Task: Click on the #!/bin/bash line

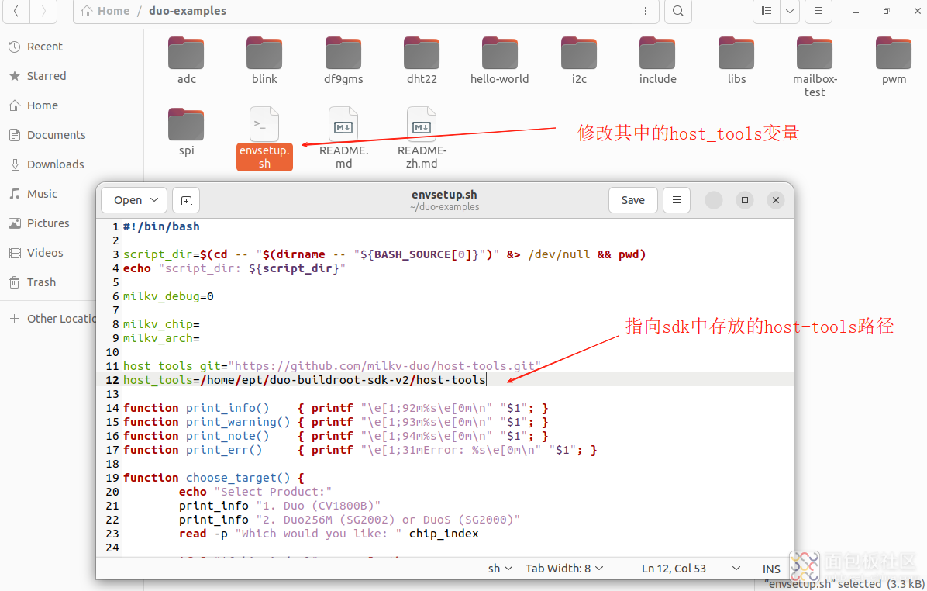Action: (161, 226)
